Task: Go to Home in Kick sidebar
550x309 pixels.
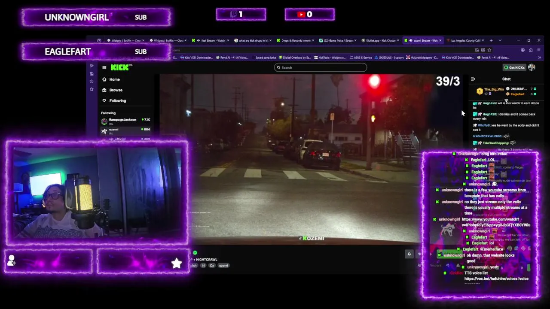Action: coord(114,79)
